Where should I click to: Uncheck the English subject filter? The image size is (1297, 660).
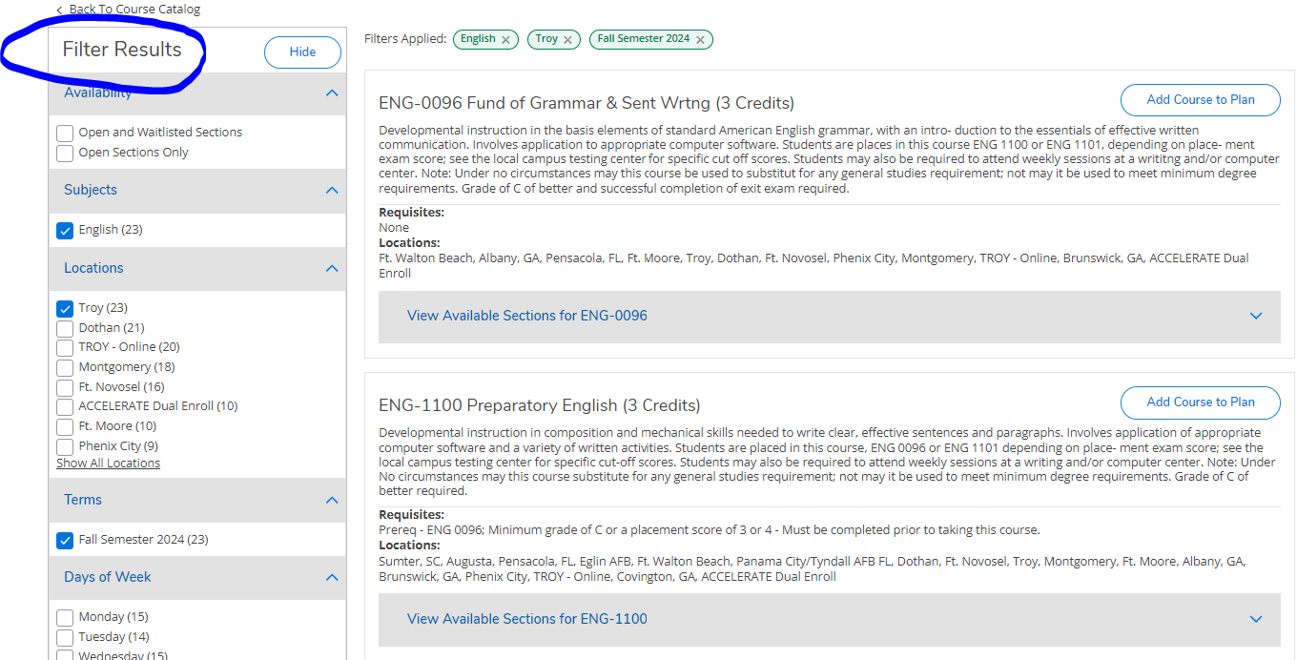[x=64, y=230]
